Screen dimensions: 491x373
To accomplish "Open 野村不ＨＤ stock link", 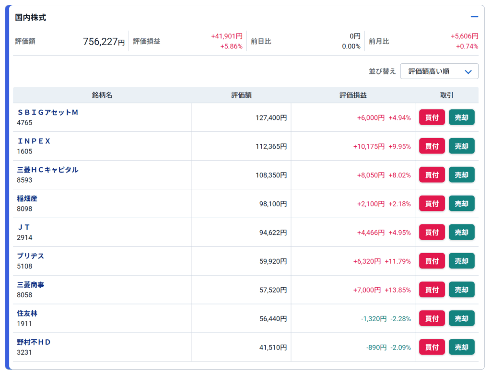I will (34, 342).
